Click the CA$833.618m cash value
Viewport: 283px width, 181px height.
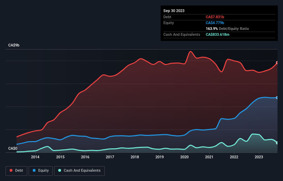pyautogui.click(x=218, y=34)
